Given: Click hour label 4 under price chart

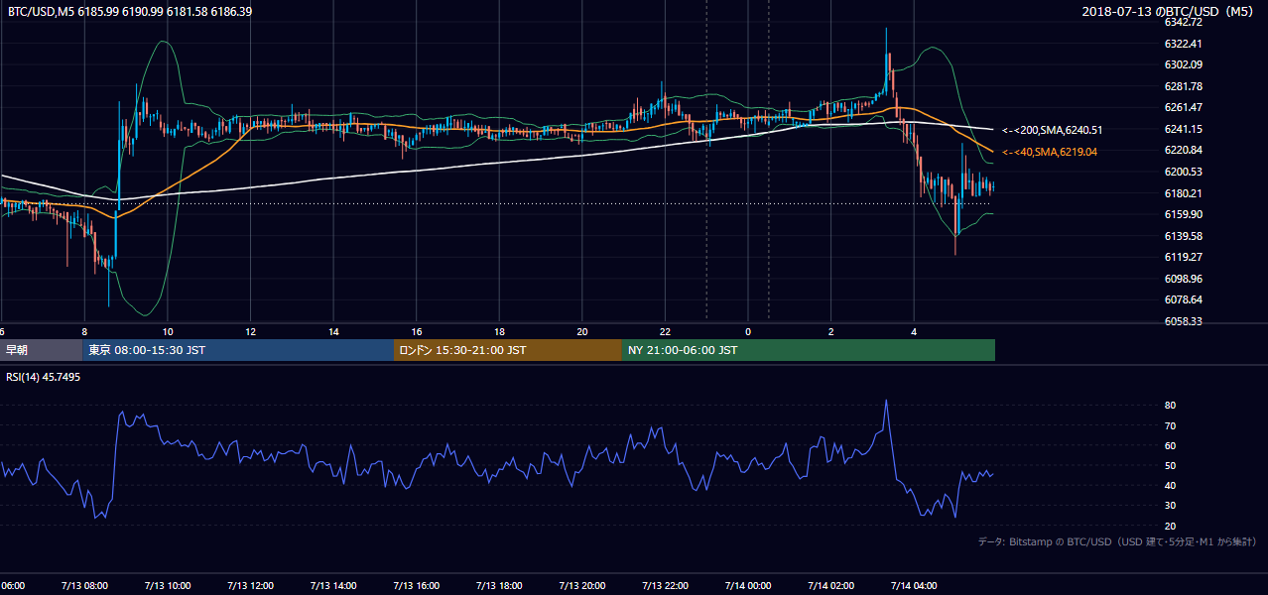Looking at the screenshot, I should point(915,331).
